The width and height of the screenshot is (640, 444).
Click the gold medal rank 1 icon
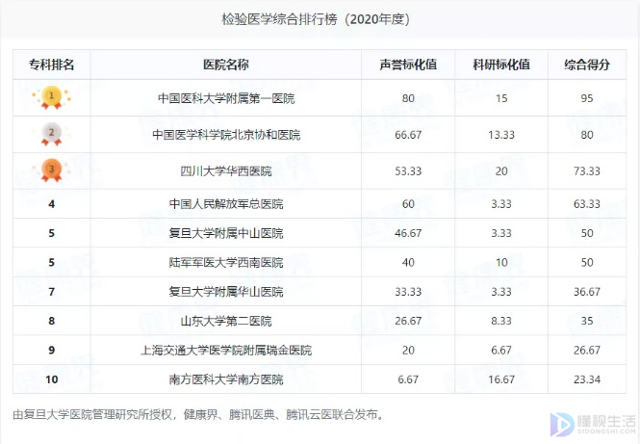pos(51,97)
